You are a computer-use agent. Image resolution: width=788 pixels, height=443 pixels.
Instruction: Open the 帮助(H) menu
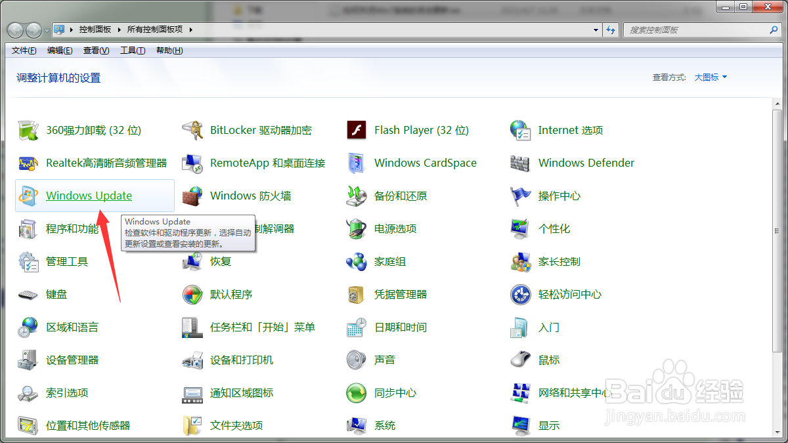pos(169,51)
